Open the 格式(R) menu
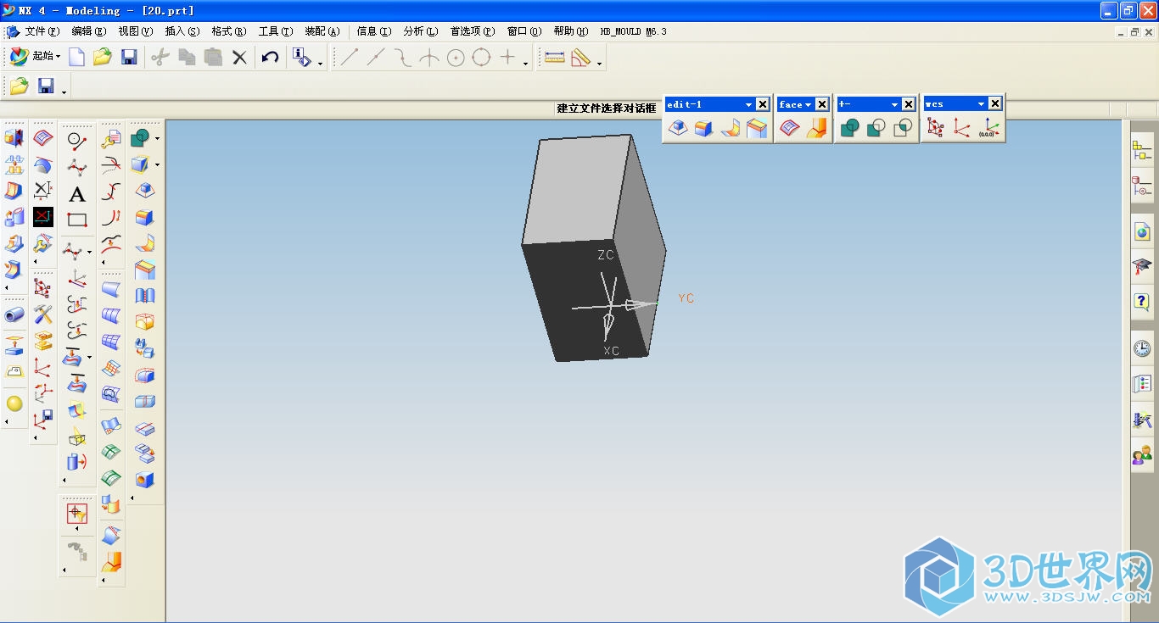1159x623 pixels. point(229,31)
